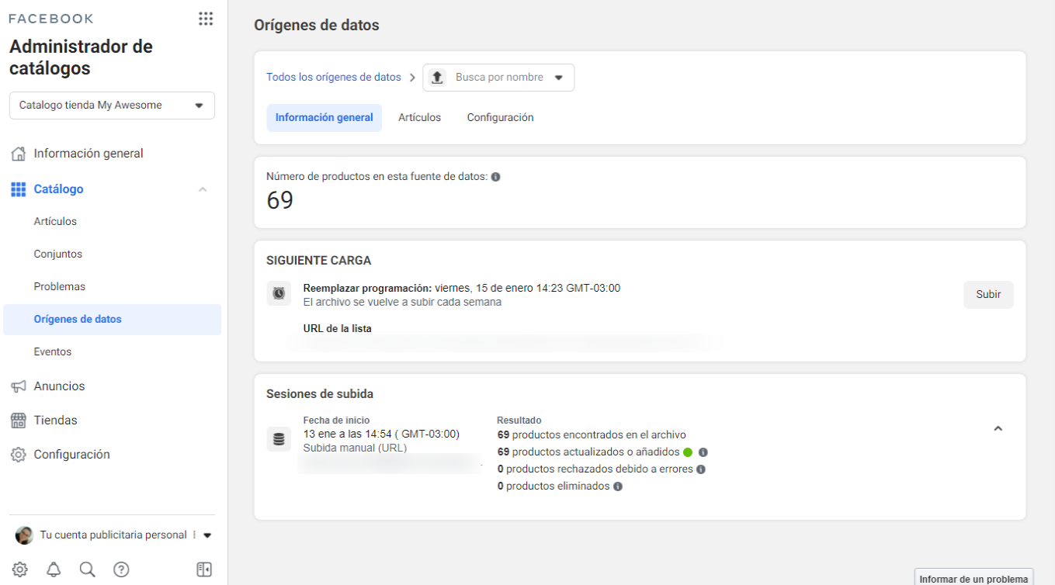Click the storefront icon for Tiendas
Screen dimensions: 1055x585
pyautogui.click(x=19, y=421)
